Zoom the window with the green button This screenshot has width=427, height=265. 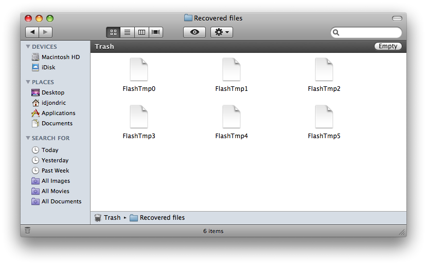[x=50, y=18]
